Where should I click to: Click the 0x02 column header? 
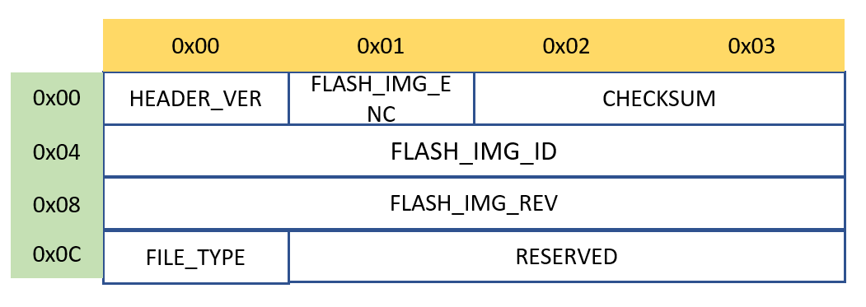566,46
